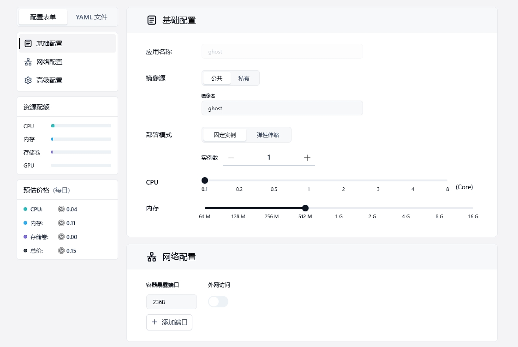Click the plus icon to increase 实例数
The image size is (518, 347).
click(x=307, y=158)
